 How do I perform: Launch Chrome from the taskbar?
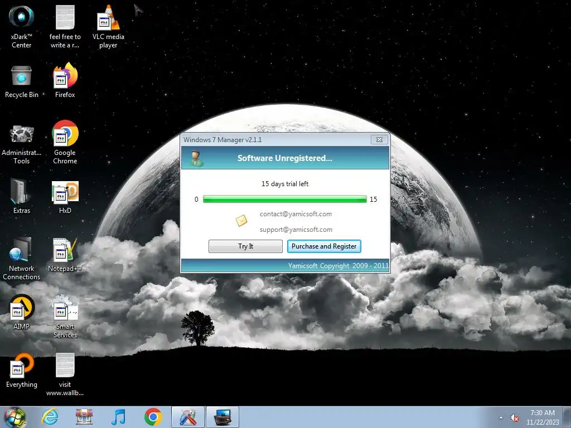(153, 417)
